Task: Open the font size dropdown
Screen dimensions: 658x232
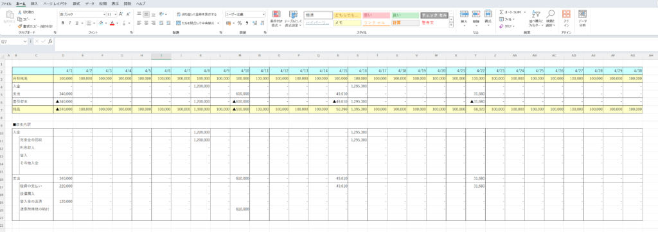Action: click(x=115, y=14)
